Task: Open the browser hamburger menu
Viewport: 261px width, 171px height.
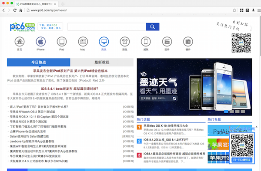Action: [259, 10]
